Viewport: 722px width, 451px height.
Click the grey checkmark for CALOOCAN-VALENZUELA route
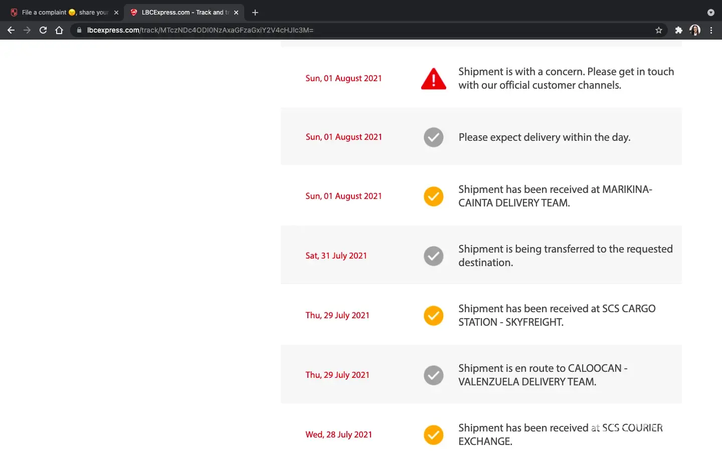pos(433,375)
